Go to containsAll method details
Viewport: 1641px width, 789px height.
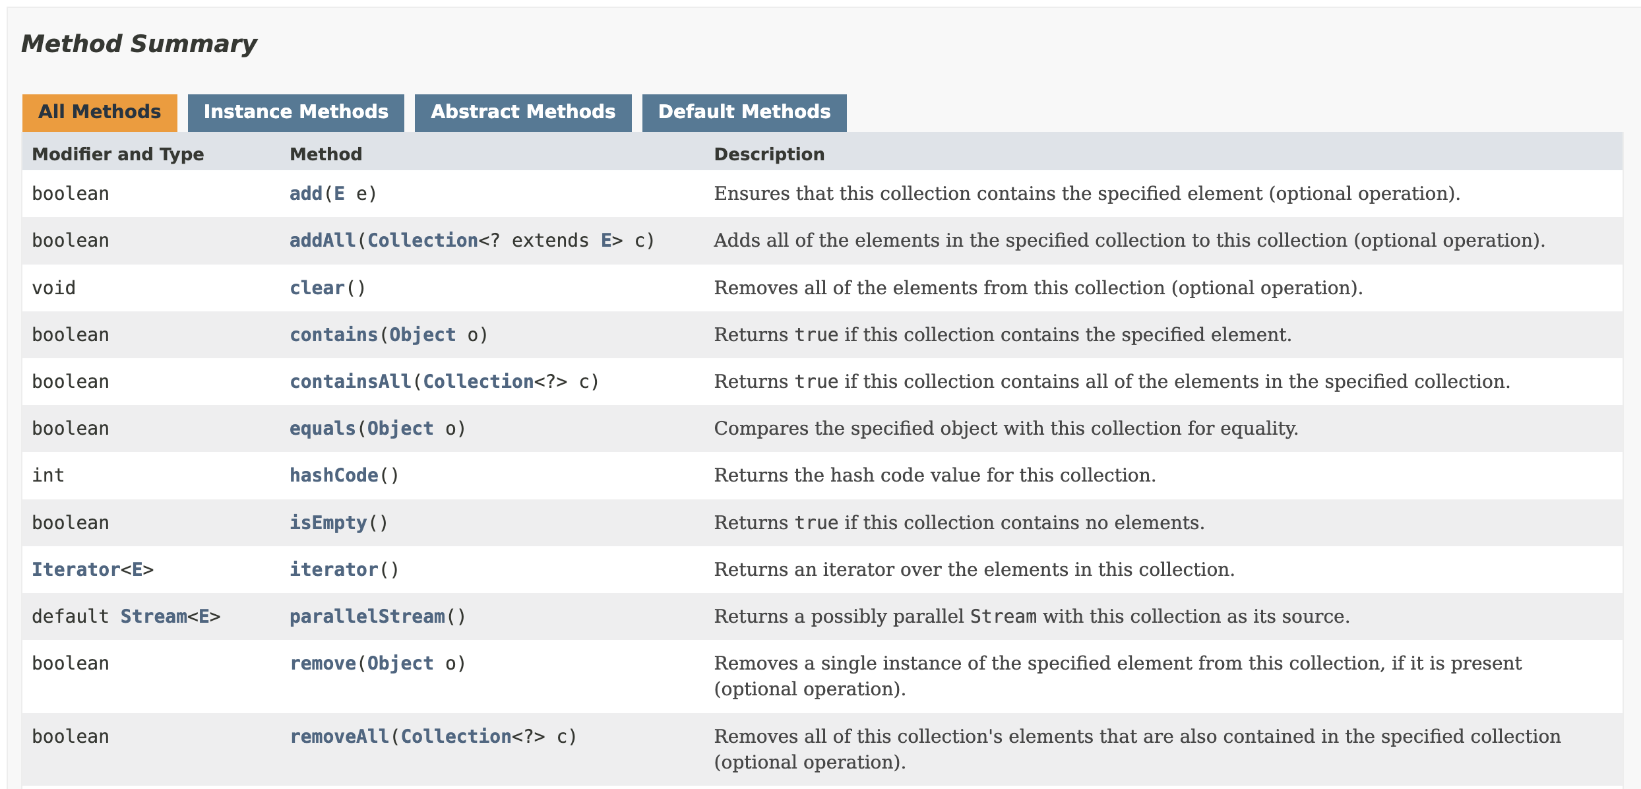(350, 382)
